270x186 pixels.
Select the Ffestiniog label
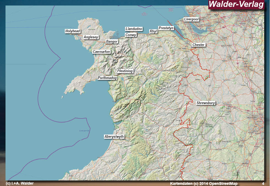125,71
